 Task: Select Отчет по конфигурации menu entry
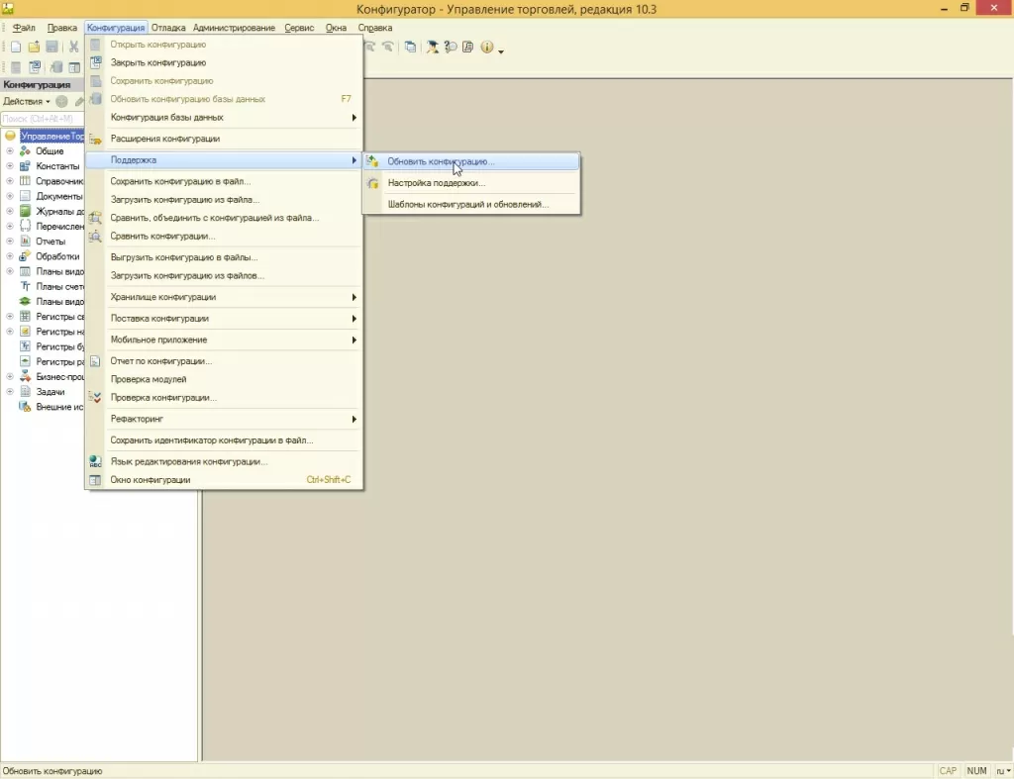tap(224, 360)
